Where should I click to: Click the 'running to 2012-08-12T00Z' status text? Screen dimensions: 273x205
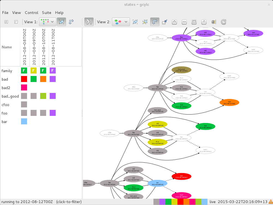(27, 202)
